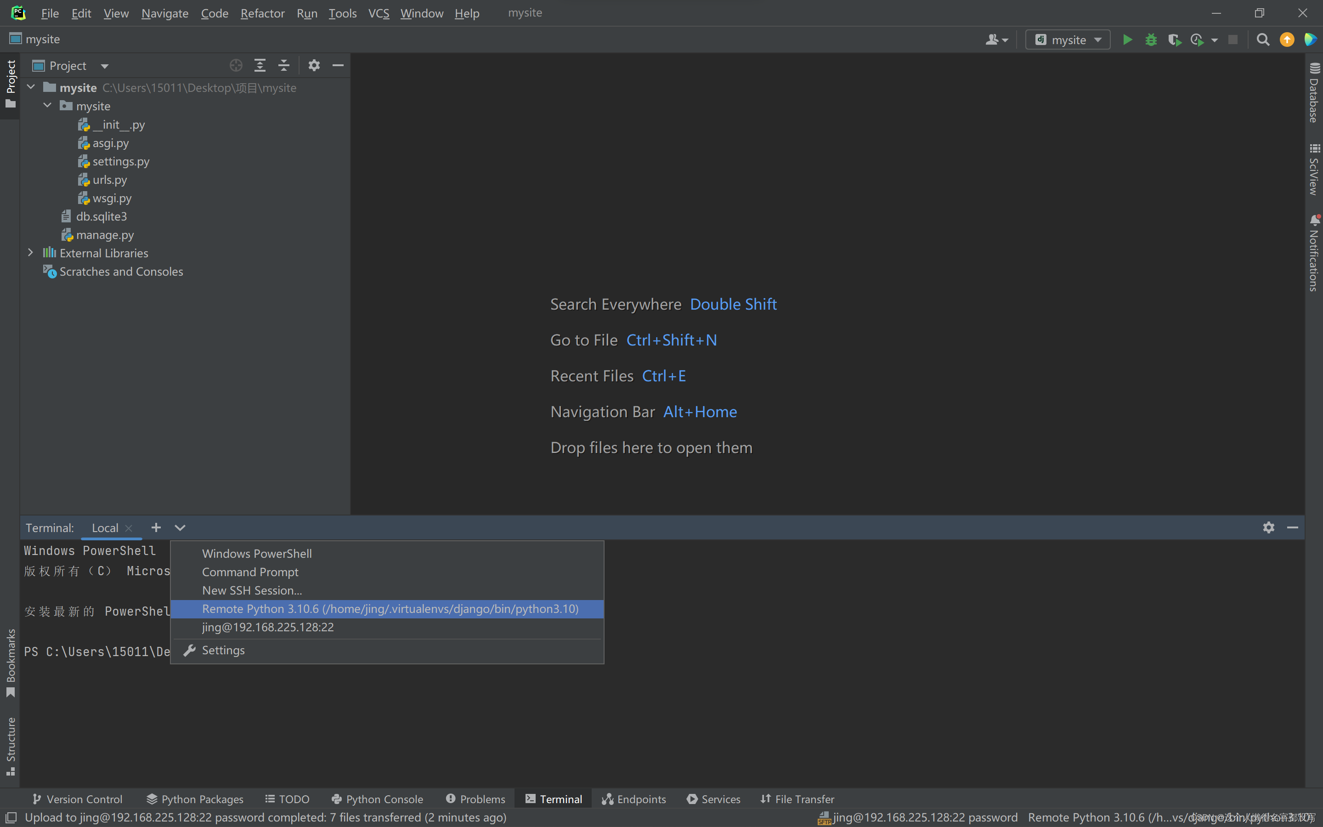Screen dimensions: 1323x827
Task: Open the Bookmarks sidebar tab
Action: [x=11, y=663]
